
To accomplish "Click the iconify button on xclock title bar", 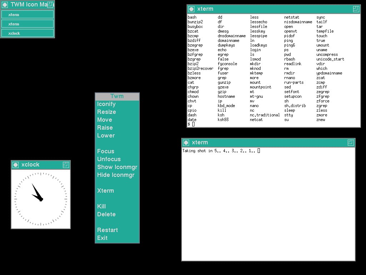I will (x=15, y=165).
